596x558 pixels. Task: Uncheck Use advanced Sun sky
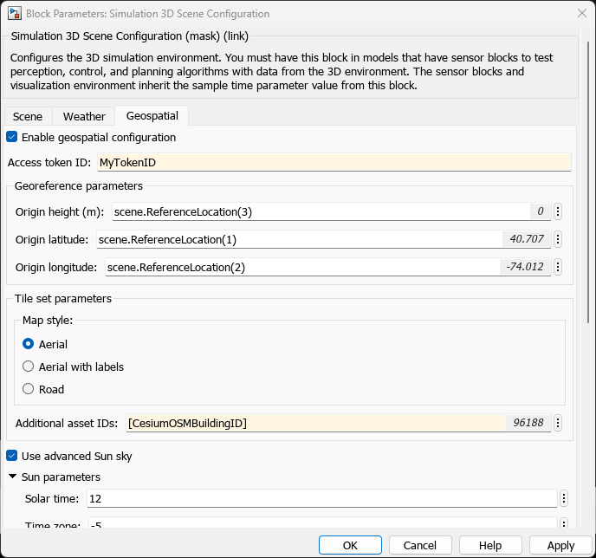pyautogui.click(x=12, y=456)
